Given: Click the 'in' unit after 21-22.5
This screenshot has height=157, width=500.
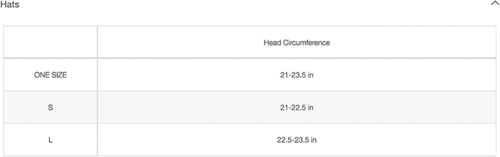Looking at the screenshot, I should 310,108.
